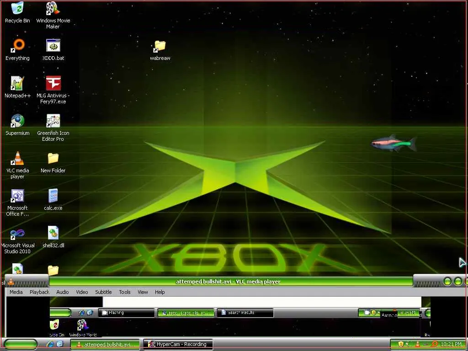The width and height of the screenshot is (468, 351).
Task: Select the XDDD.bat file icon
Action: (53, 49)
